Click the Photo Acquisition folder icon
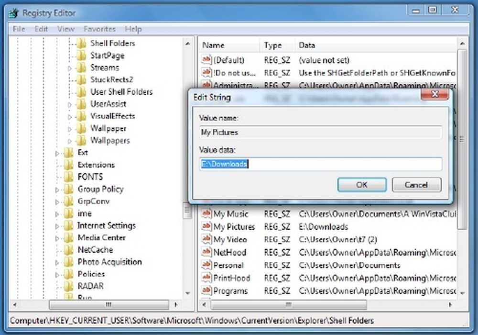 (69, 262)
